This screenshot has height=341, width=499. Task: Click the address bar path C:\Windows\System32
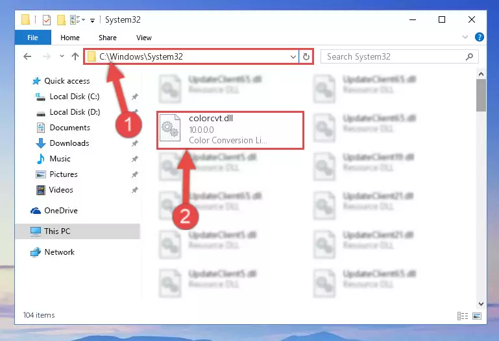(x=141, y=56)
